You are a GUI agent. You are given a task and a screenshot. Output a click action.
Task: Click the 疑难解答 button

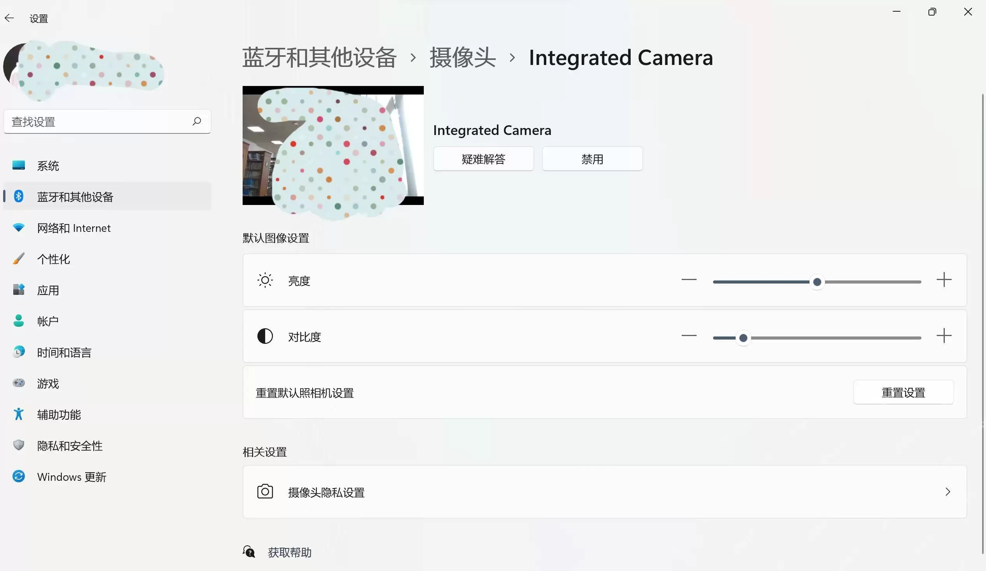coord(483,159)
